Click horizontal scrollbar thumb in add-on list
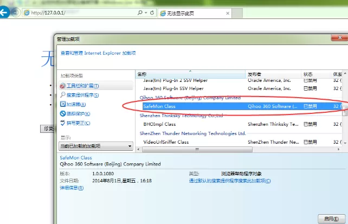348x224 pixels. click(197, 149)
